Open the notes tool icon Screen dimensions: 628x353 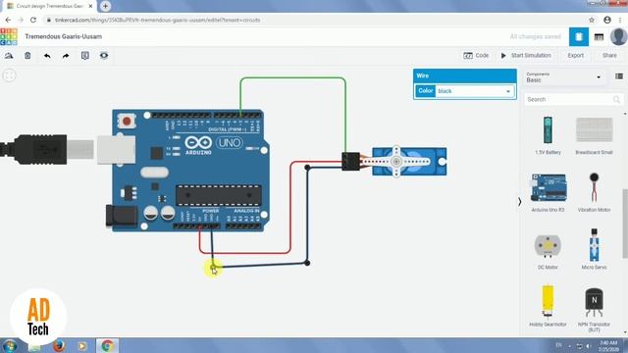(x=85, y=56)
